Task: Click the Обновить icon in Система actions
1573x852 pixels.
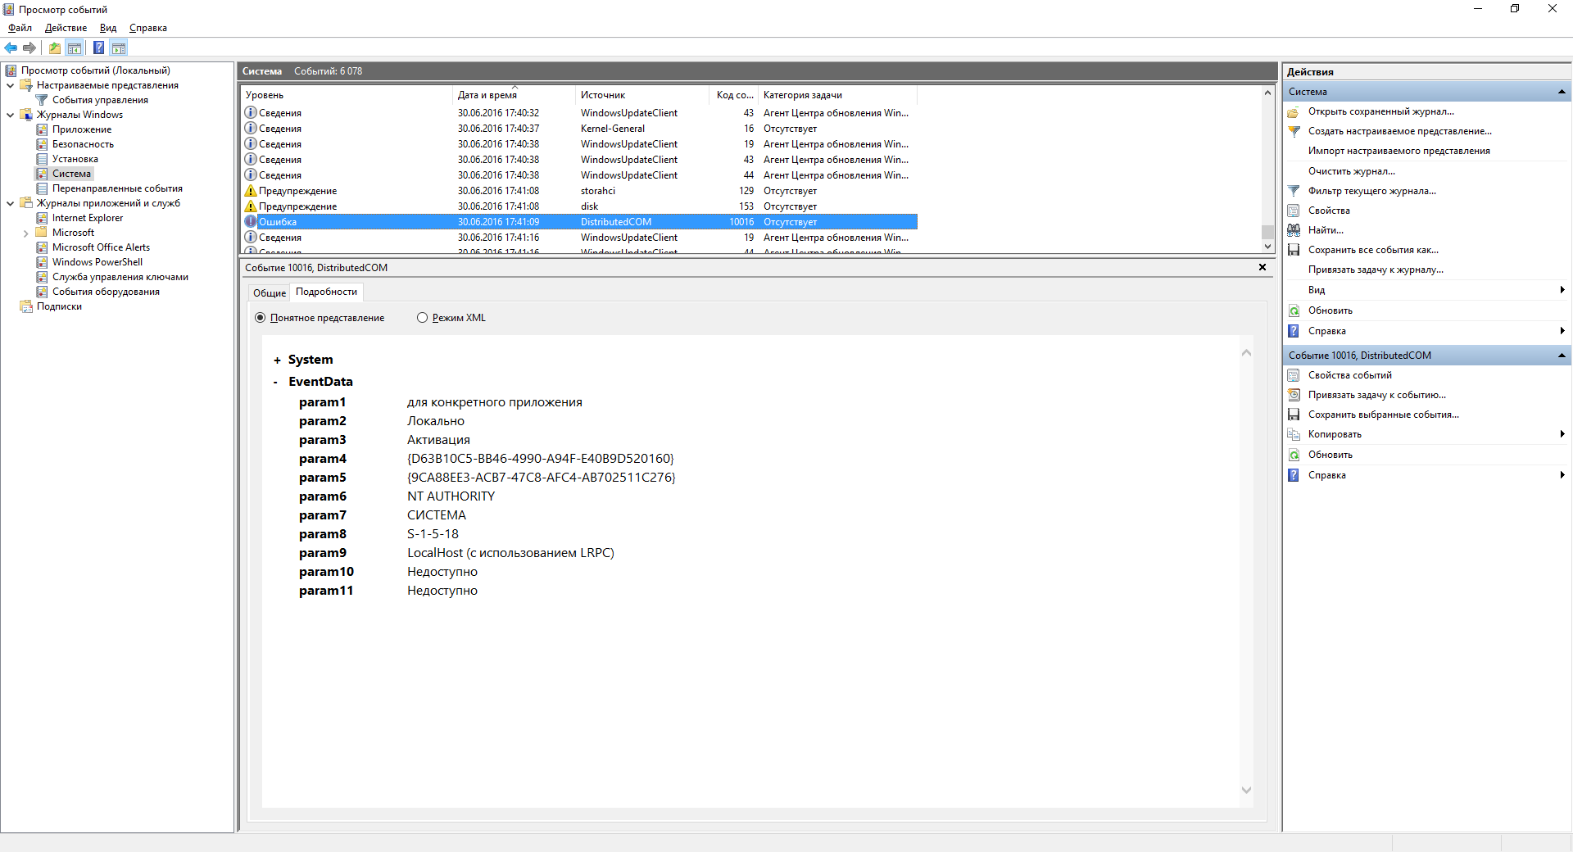Action: point(1294,310)
